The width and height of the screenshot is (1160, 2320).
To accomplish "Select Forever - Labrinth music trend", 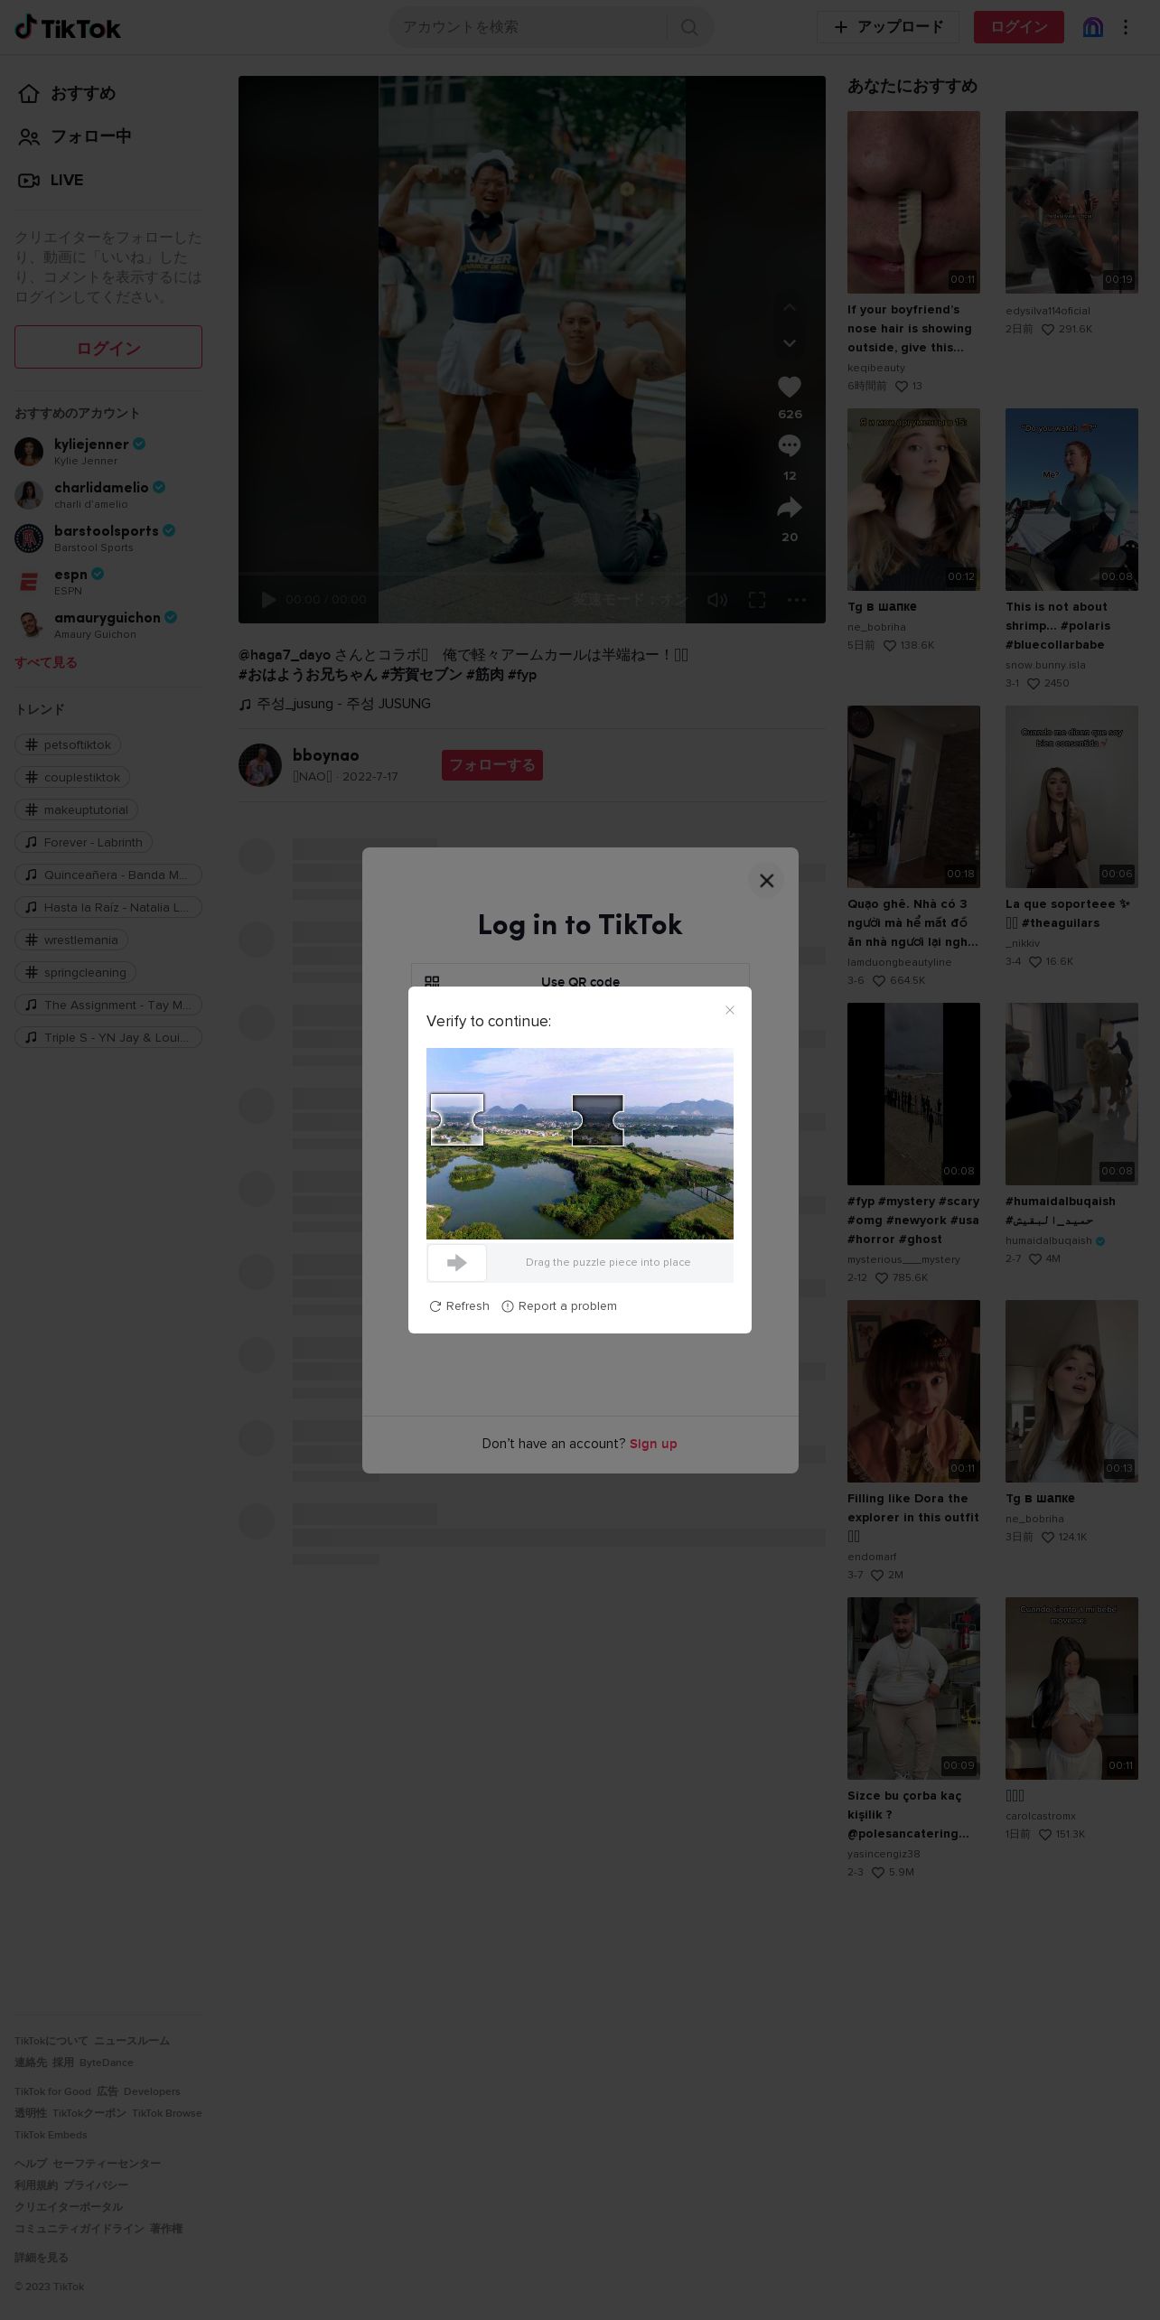I will [x=83, y=842].
